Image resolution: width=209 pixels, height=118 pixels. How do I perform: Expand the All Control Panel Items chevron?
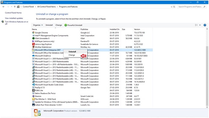click(58, 7)
